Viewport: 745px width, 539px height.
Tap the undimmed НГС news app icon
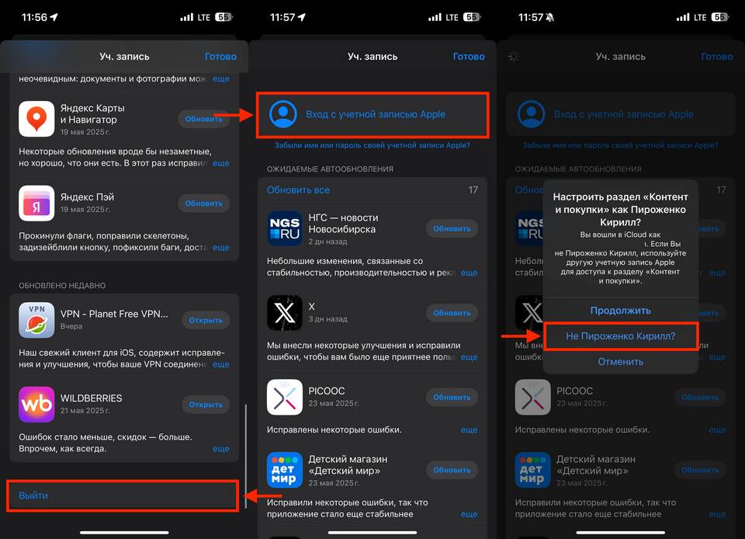pos(285,228)
